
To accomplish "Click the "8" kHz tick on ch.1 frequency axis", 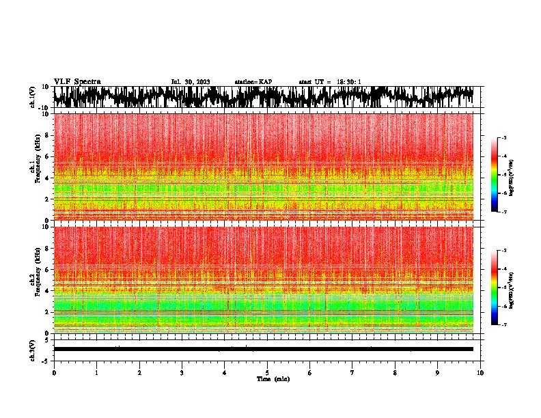I will point(47,135).
